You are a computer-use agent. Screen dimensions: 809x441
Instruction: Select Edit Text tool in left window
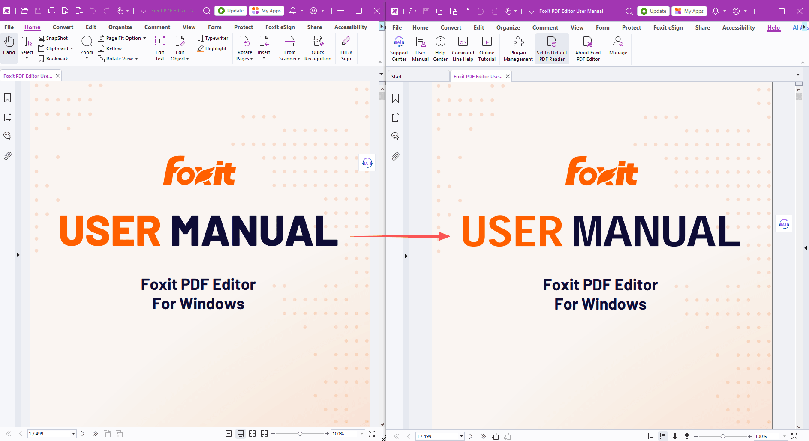tap(159, 49)
